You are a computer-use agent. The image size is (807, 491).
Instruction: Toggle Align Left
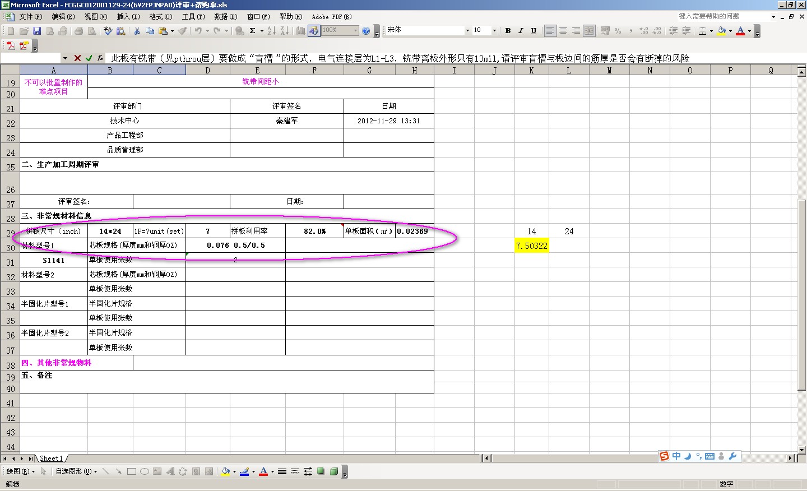click(x=550, y=31)
